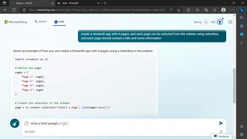
Task: Open the Feedback button
Action: point(222,136)
